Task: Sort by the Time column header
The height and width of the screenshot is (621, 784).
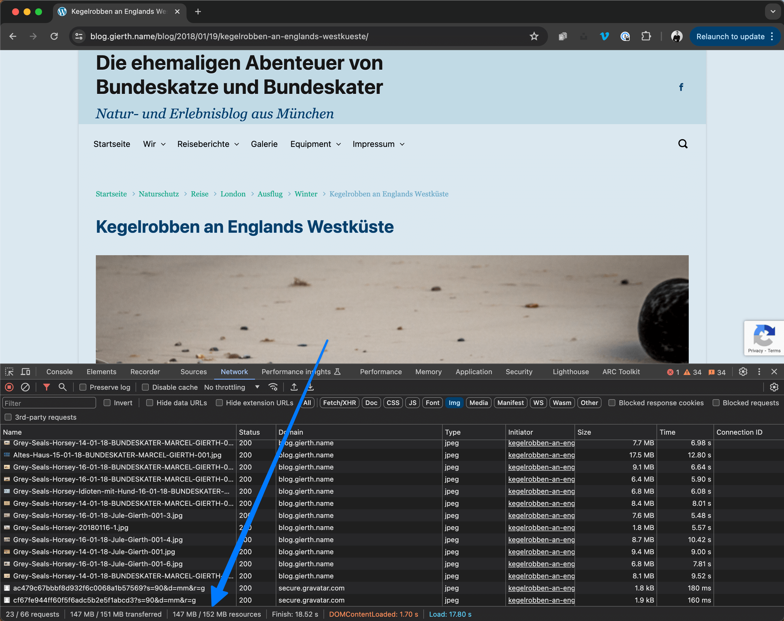Action: (x=685, y=432)
